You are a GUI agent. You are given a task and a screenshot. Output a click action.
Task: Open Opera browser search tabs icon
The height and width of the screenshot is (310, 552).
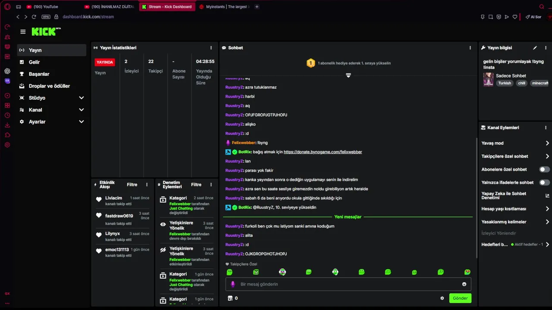(x=542, y=6)
